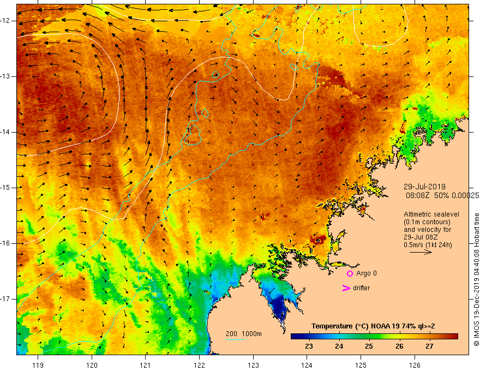Click the longitude axis label 125
The height and width of the screenshot is (371, 480).
pyautogui.click(x=361, y=365)
